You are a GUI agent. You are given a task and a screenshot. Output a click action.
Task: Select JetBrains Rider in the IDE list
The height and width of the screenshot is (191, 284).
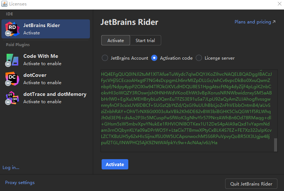46,29
